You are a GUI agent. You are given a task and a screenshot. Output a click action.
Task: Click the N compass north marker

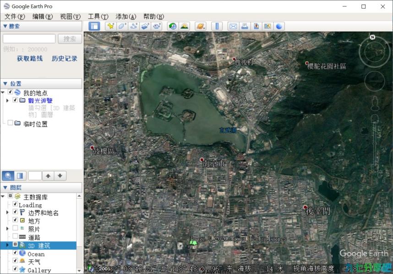(373, 37)
